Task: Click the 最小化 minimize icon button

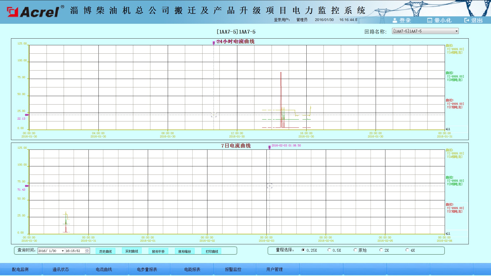Action: pyautogui.click(x=430, y=20)
